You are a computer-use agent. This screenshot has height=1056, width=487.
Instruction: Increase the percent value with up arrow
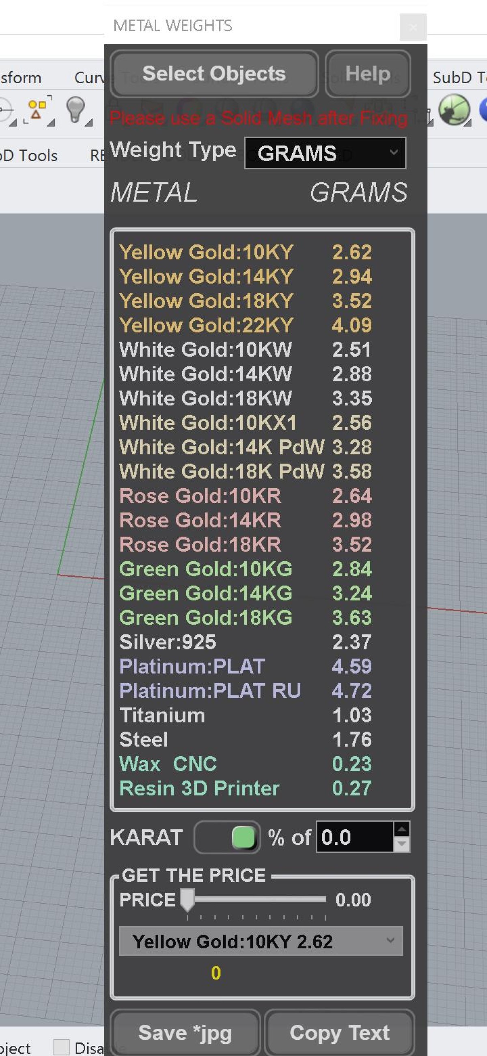pyautogui.click(x=402, y=829)
